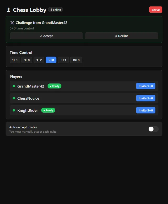
Task: Click GrandMaster42's green online status dot
Action: pos(14,86)
